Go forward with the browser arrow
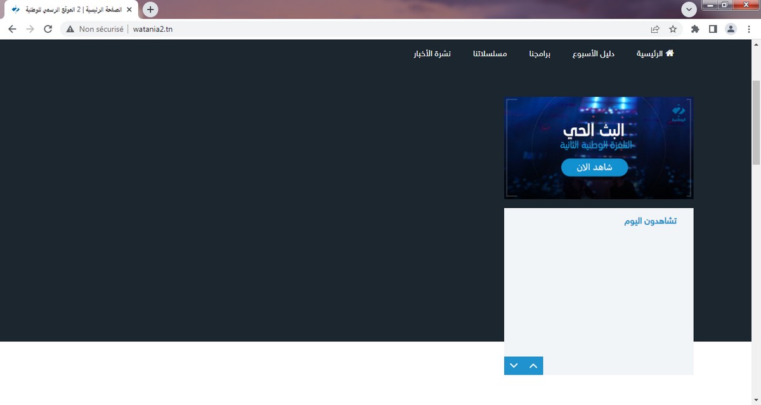The width and height of the screenshot is (761, 405). 30,29
